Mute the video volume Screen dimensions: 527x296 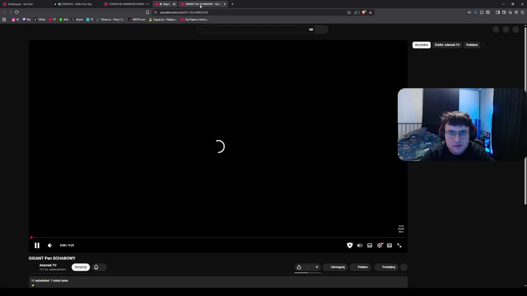(x=50, y=245)
